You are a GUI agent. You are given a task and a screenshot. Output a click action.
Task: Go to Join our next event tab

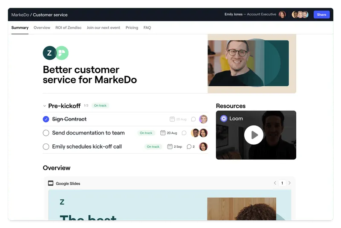(103, 28)
